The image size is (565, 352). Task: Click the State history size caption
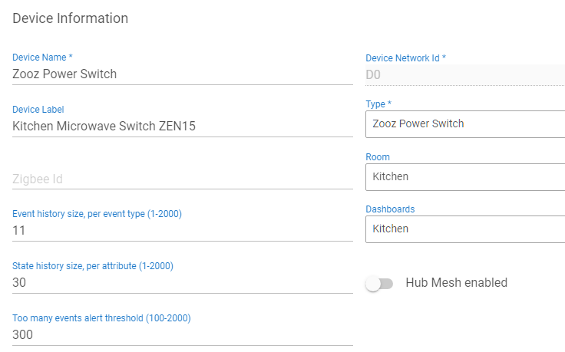[93, 266]
